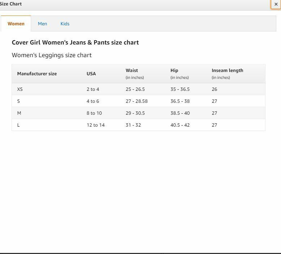This screenshot has height=254, width=281.
Task: Click waist value '29 - 30.5'
Action: 135,113
